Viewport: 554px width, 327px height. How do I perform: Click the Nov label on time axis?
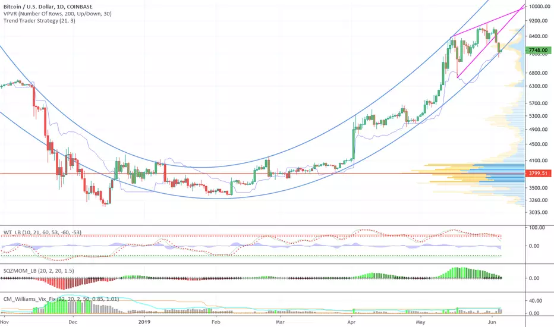click(x=4, y=322)
